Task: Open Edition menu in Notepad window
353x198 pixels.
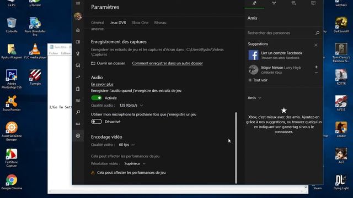Action: click(x=66, y=53)
